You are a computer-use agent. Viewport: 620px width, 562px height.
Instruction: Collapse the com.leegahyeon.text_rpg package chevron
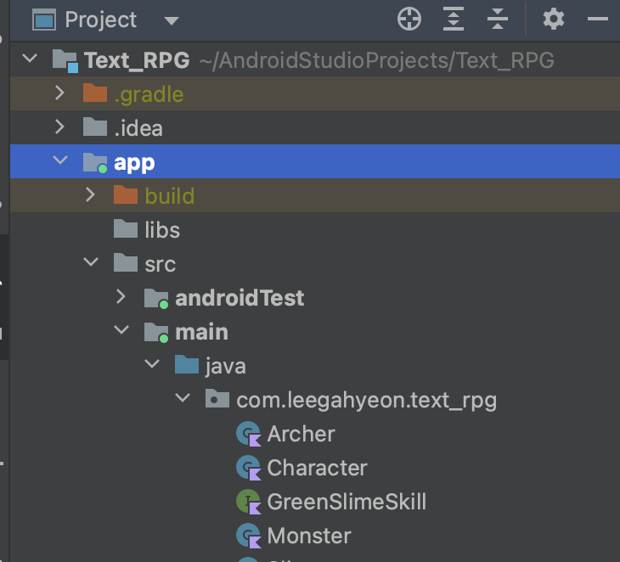click(x=183, y=398)
